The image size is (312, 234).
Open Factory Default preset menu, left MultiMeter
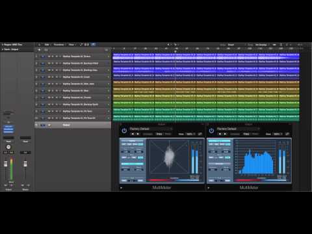pos(151,129)
